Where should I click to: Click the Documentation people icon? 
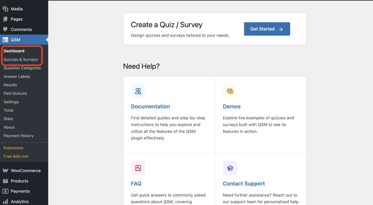tap(138, 91)
